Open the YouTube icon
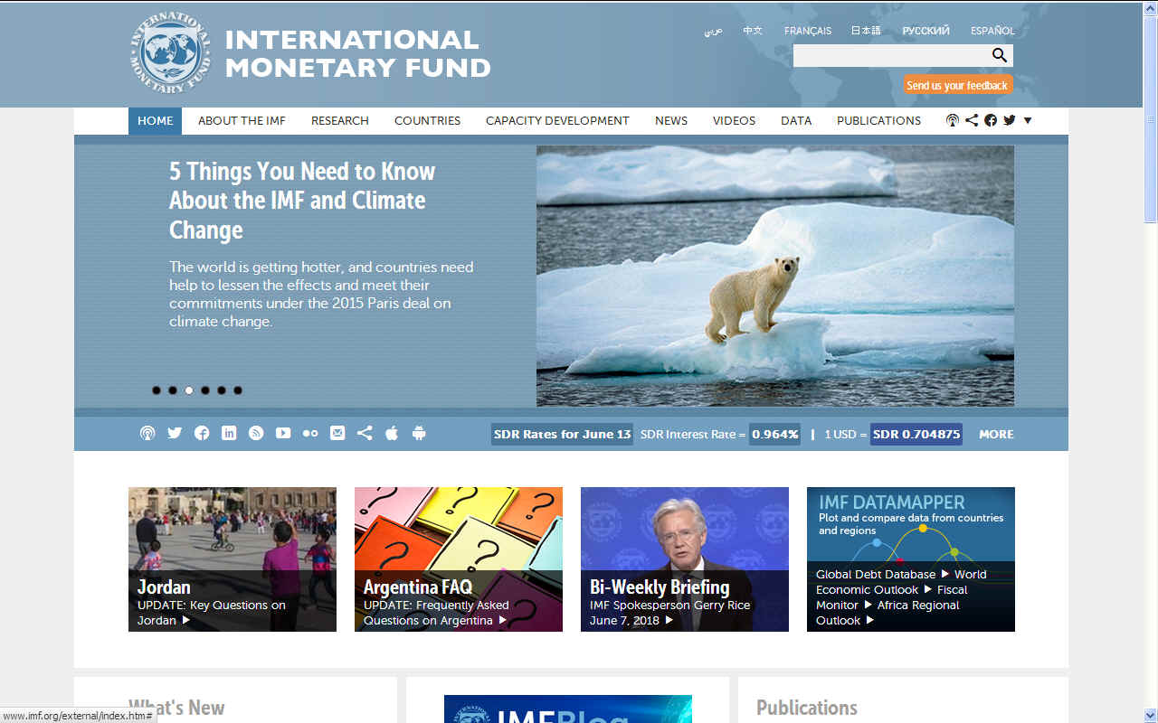Screen dimensions: 1158x723 click(283, 433)
